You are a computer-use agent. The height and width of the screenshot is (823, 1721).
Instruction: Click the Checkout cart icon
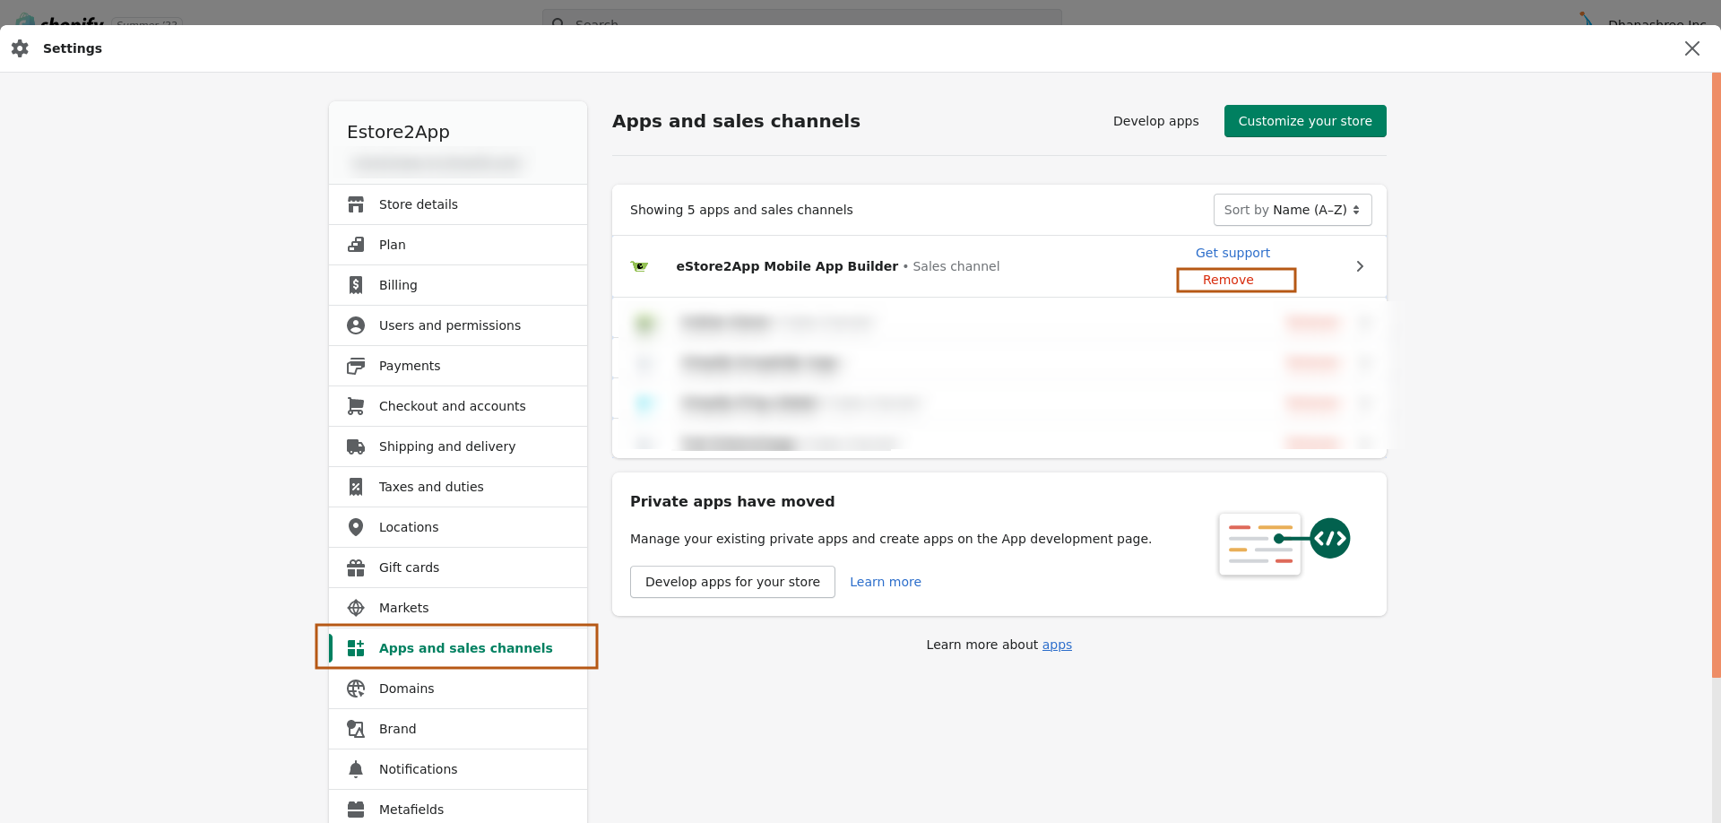(356, 406)
